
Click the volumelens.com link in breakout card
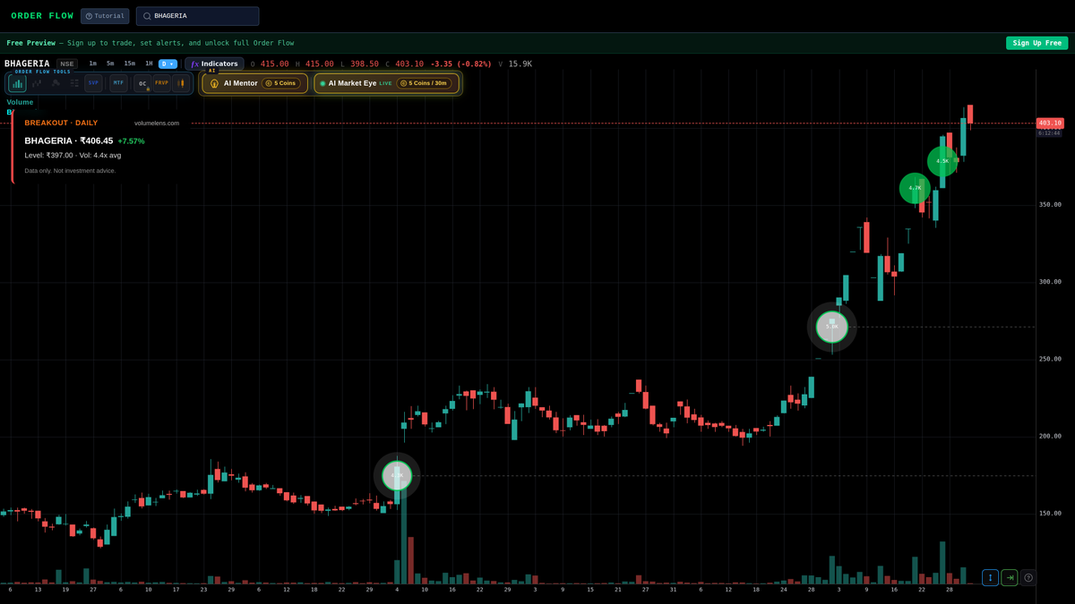pos(157,123)
